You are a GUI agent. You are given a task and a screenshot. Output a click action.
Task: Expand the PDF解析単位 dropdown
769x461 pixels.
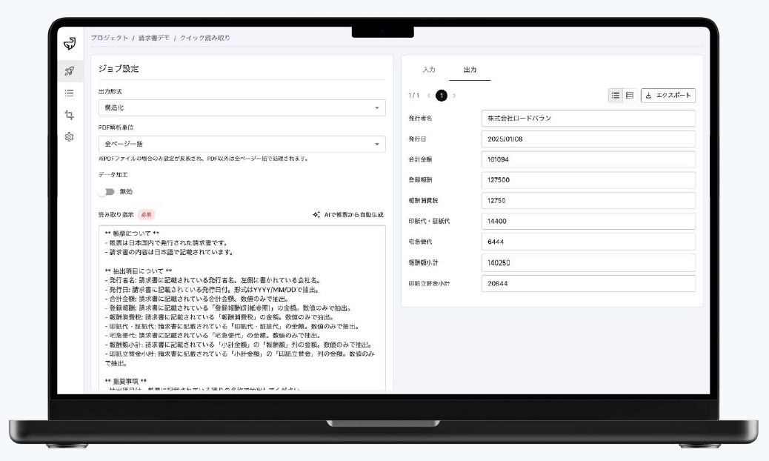click(x=242, y=144)
